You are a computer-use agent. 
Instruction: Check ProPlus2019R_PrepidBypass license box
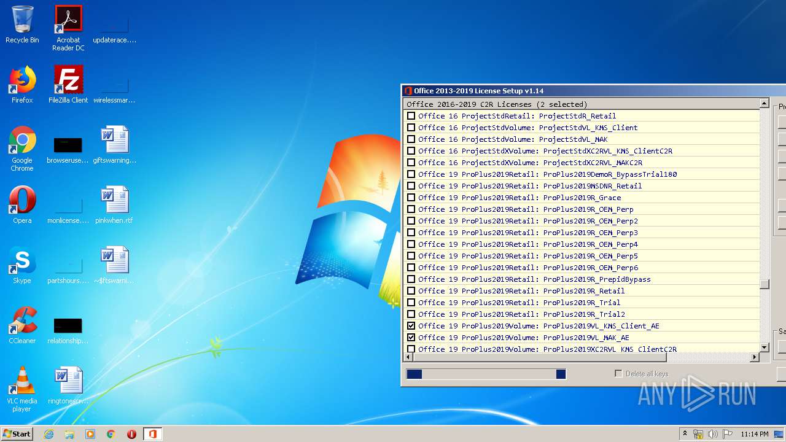click(411, 279)
